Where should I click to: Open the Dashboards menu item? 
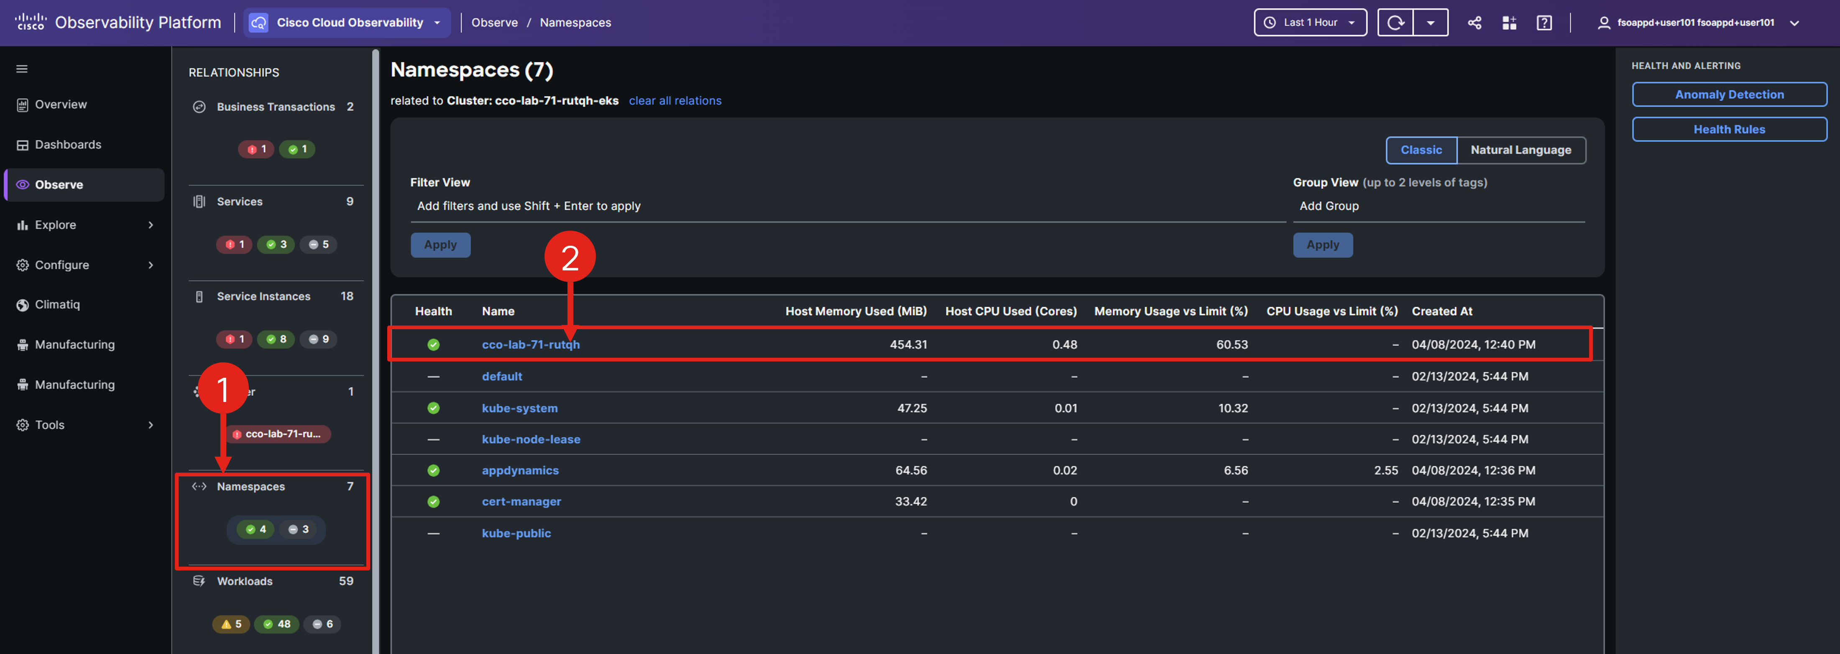tap(68, 145)
